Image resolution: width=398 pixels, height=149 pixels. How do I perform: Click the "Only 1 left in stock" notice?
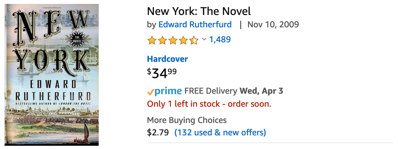(x=209, y=104)
